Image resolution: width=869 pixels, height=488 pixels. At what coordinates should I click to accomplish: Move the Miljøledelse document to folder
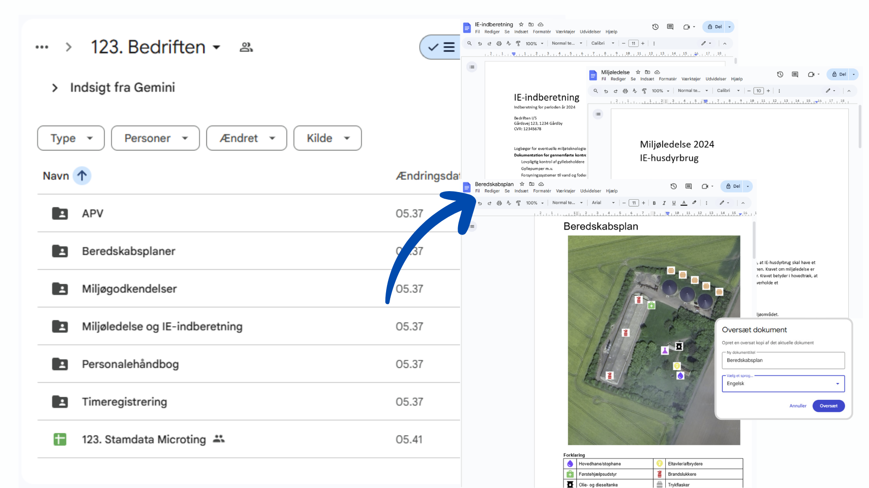point(648,72)
